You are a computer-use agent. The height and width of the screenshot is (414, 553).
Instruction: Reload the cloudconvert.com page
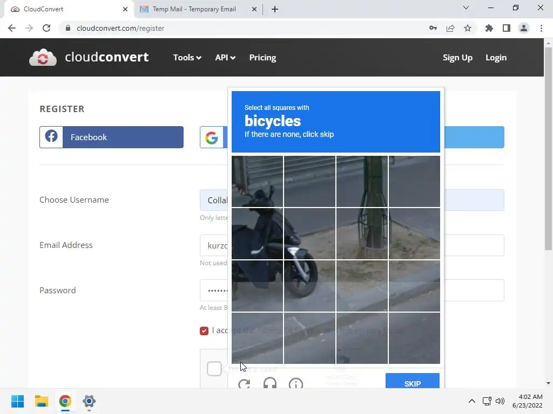point(46,28)
